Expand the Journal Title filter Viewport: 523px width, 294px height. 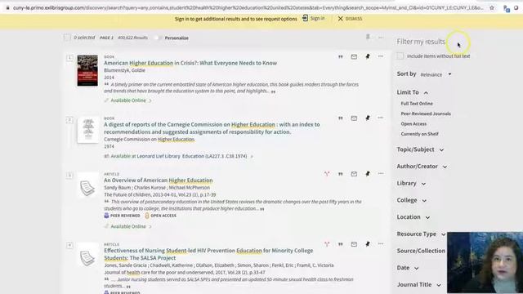(x=419, y=285)
